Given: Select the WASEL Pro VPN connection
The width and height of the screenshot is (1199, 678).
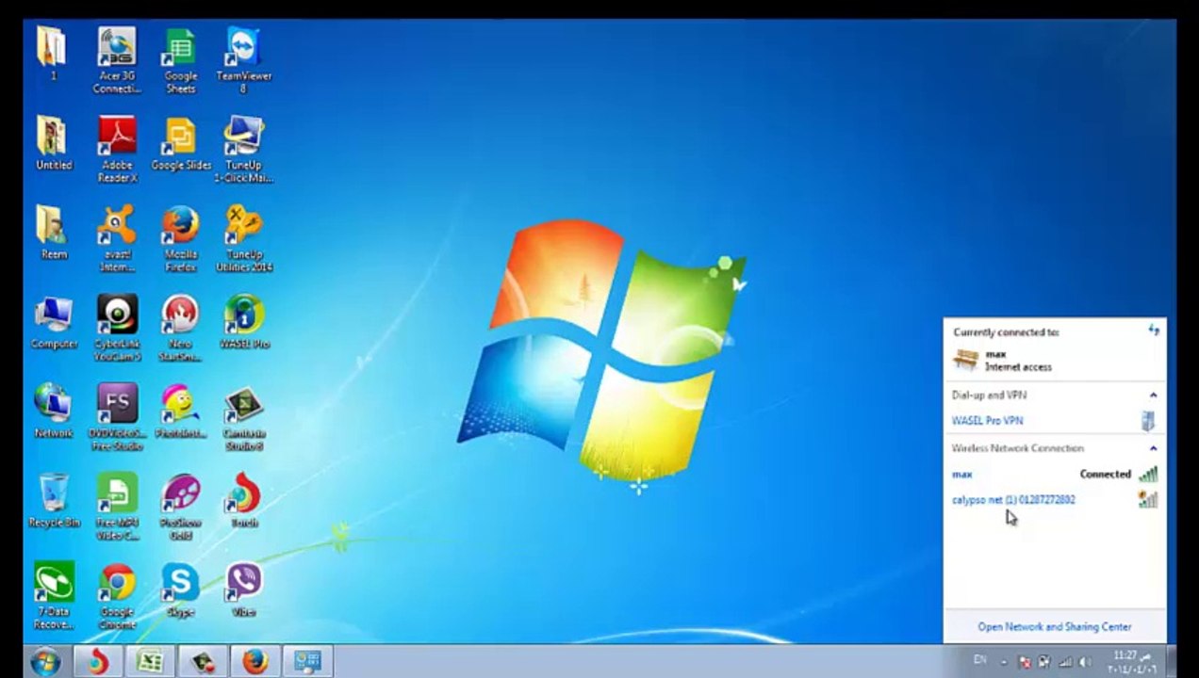Looking at the screenshot, I should click(1054, 421).
